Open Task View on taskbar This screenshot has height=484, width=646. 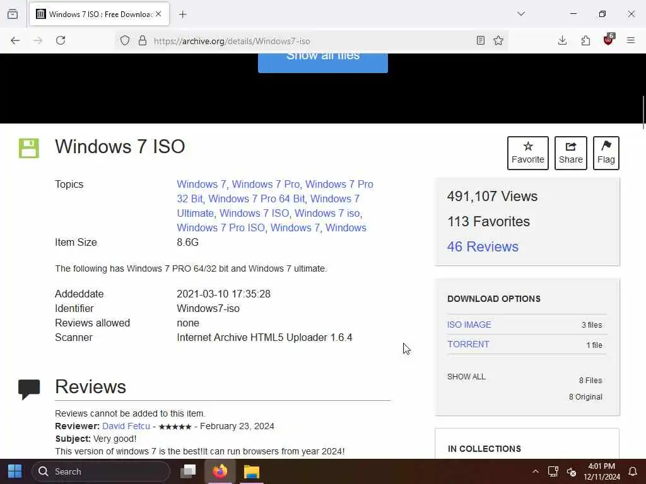click(189, 471)
